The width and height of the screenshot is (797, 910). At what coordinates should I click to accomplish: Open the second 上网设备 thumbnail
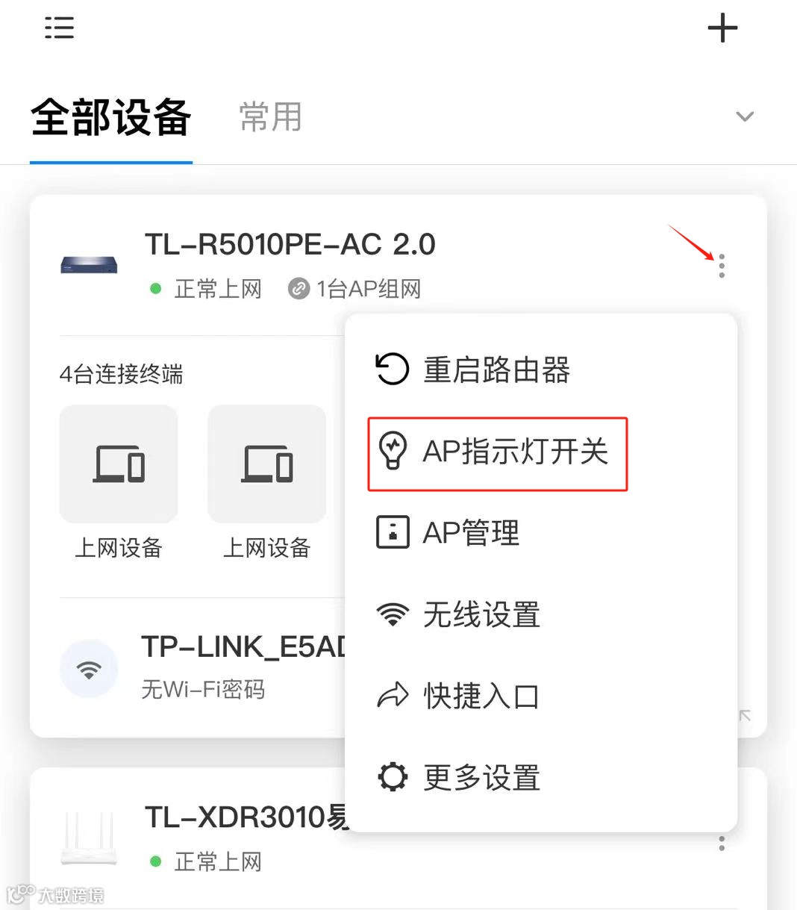[267, 482]
